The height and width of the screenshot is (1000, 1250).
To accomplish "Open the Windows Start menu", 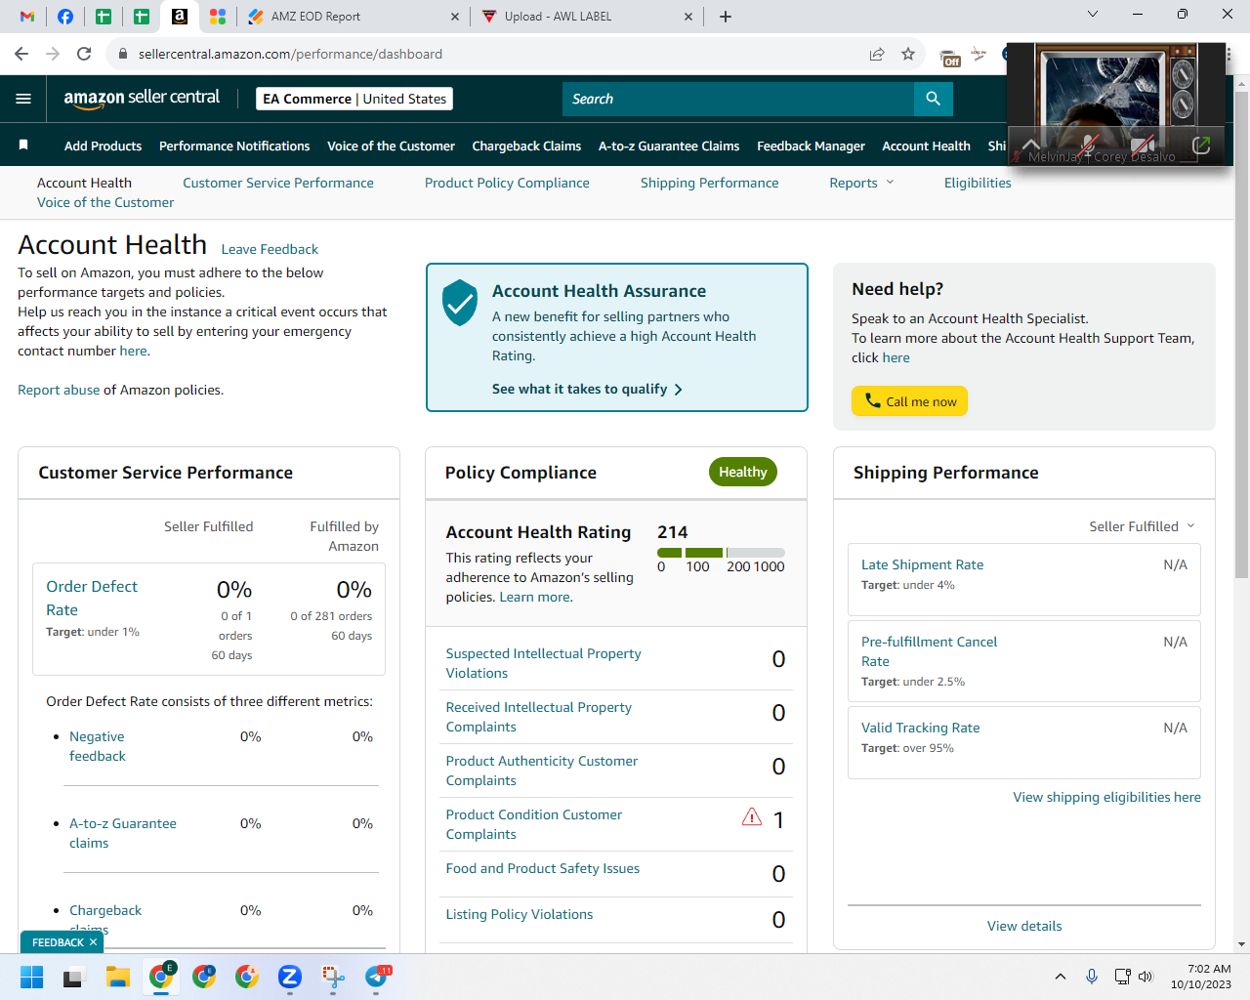I will pos(32,977).
